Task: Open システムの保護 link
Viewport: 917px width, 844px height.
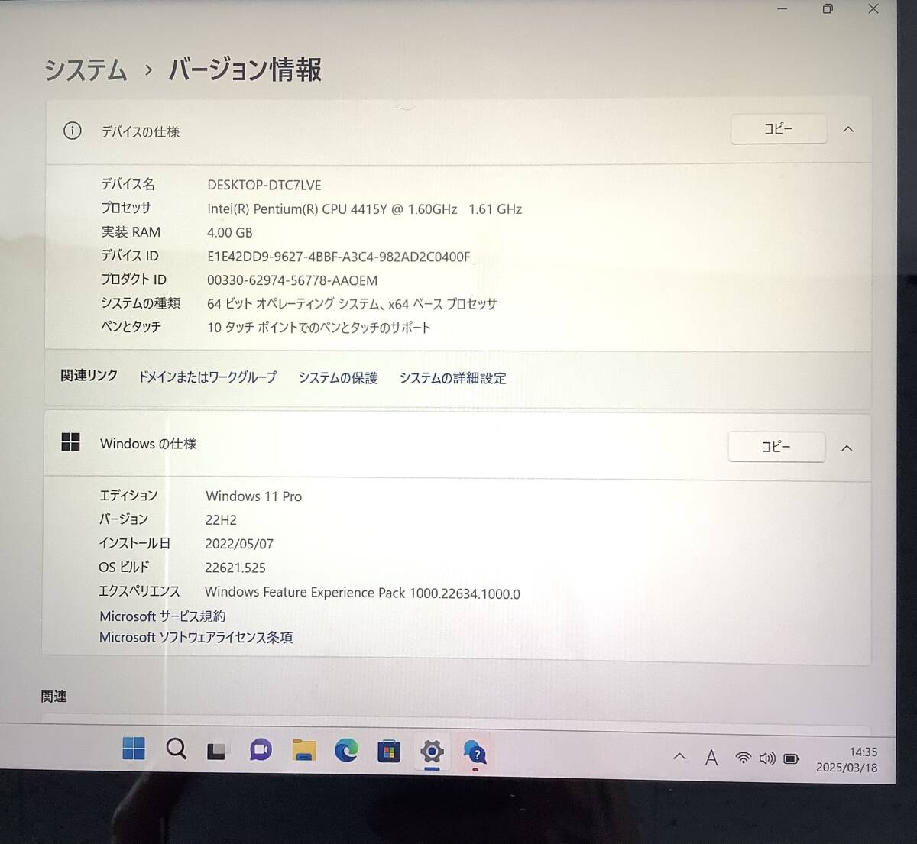Action: pyautogui.click(x=338, y=378)
